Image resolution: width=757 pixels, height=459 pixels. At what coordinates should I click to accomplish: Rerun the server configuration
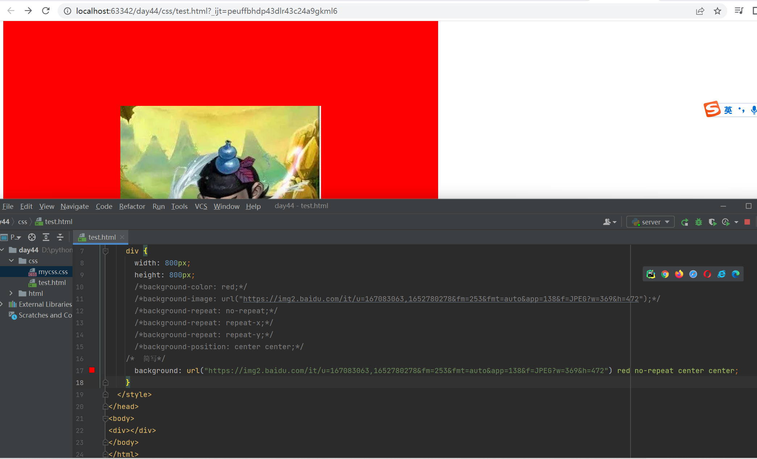tap(685, 222)
